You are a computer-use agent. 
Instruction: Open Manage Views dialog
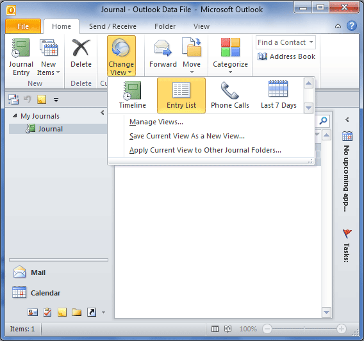point(156,122)
